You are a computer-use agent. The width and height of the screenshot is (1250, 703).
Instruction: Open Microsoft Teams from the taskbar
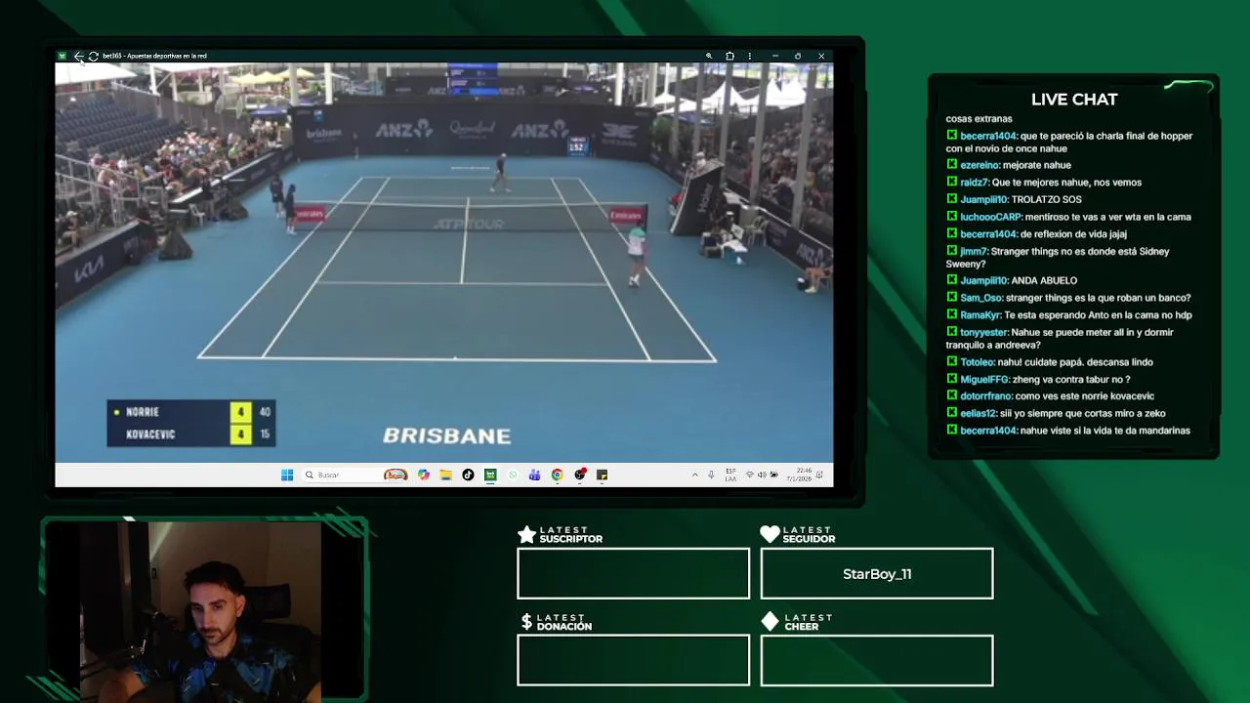534,476
